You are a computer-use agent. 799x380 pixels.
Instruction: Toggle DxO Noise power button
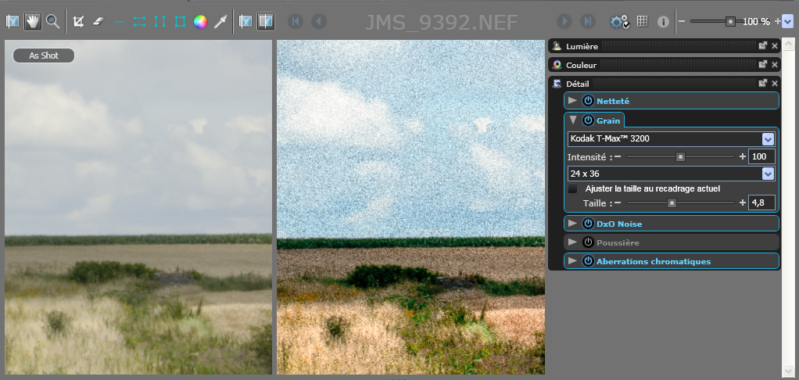[x=588, y=223]
